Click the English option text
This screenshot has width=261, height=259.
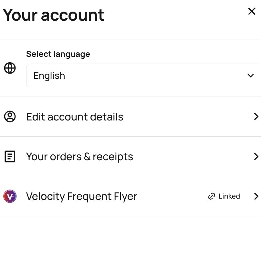point(49,76)
